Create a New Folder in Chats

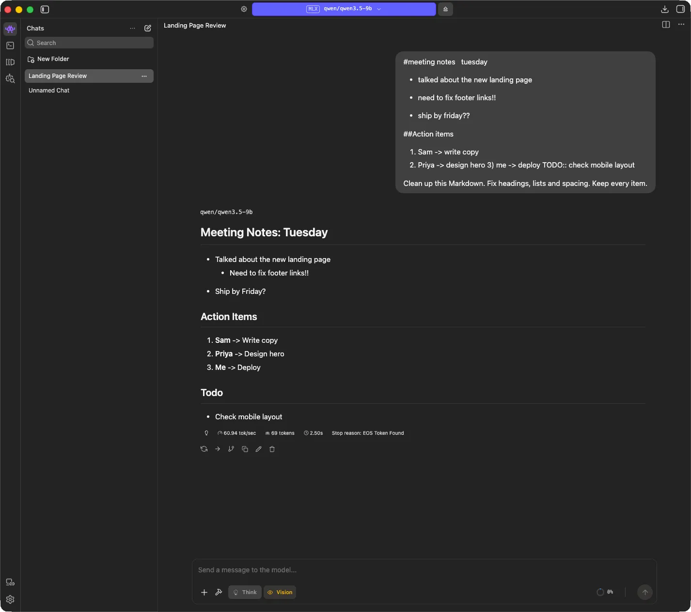tap(48, 59)
